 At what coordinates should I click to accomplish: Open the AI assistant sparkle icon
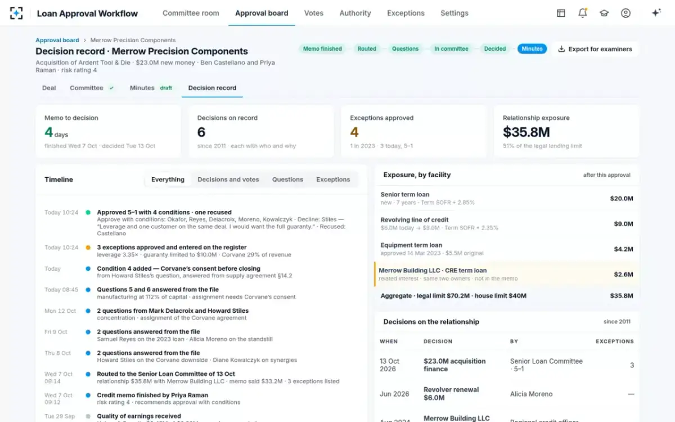(656, 13)
